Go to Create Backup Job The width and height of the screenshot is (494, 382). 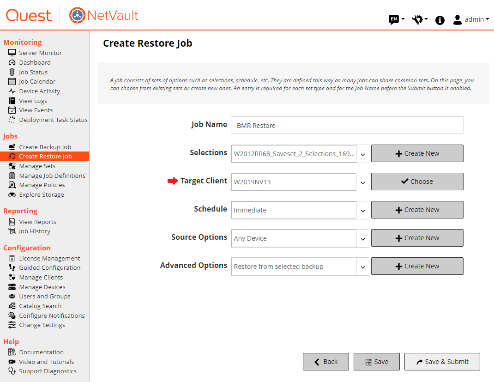tap(45, 147)
